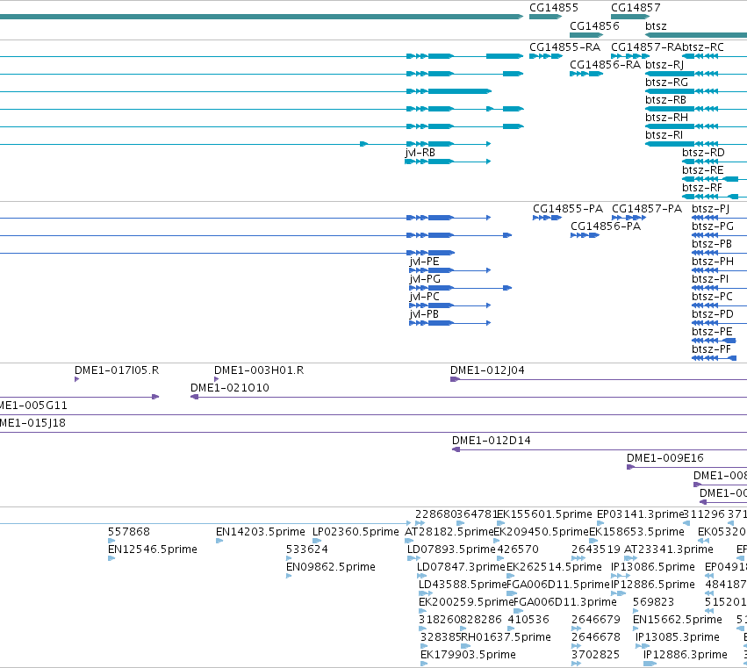This screenshot has width=747, height=668.
Task: Click the btsz-RD transcript label
Action: pyautogui.click(x=703, y=153)
